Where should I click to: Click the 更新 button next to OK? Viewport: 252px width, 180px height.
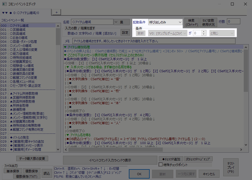pos(162,174)
